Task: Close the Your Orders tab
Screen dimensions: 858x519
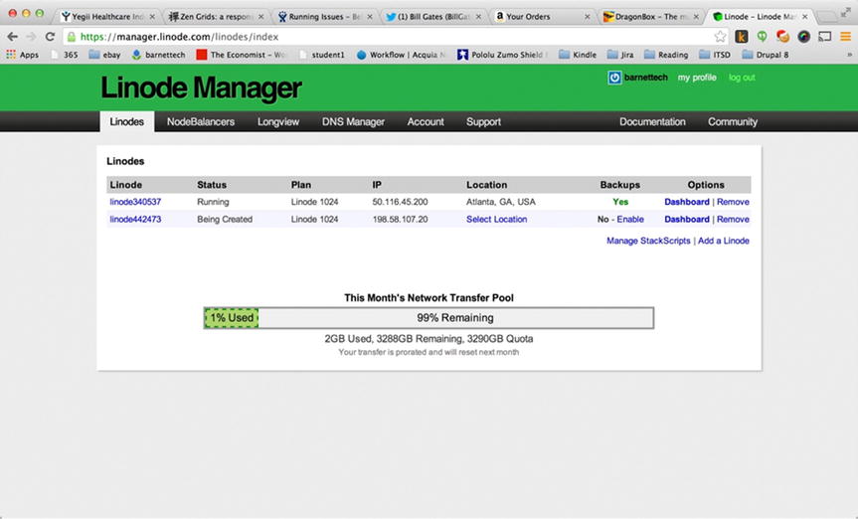Action: click(x=588, y=17)
